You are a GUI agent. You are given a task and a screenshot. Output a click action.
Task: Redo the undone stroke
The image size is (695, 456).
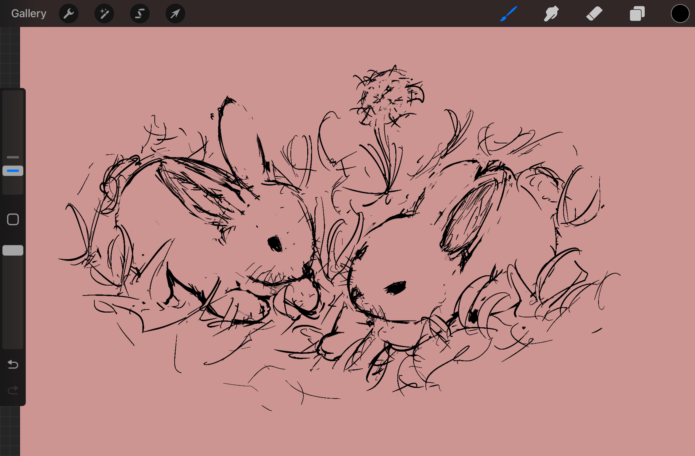(13, 390)
